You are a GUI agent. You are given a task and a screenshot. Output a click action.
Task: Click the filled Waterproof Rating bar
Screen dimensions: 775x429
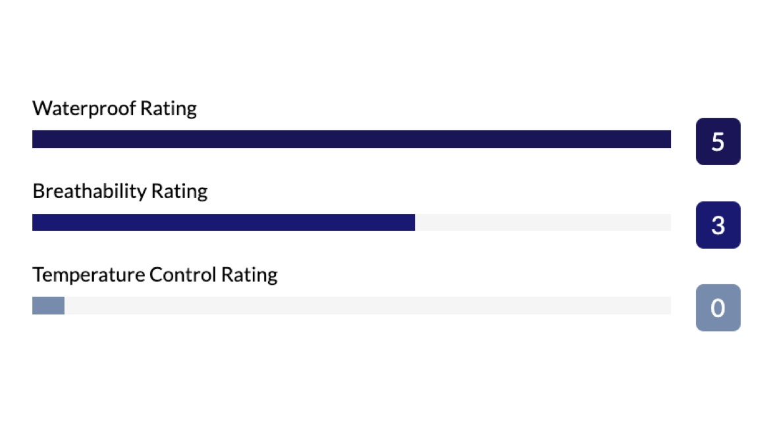click(351, 139)
